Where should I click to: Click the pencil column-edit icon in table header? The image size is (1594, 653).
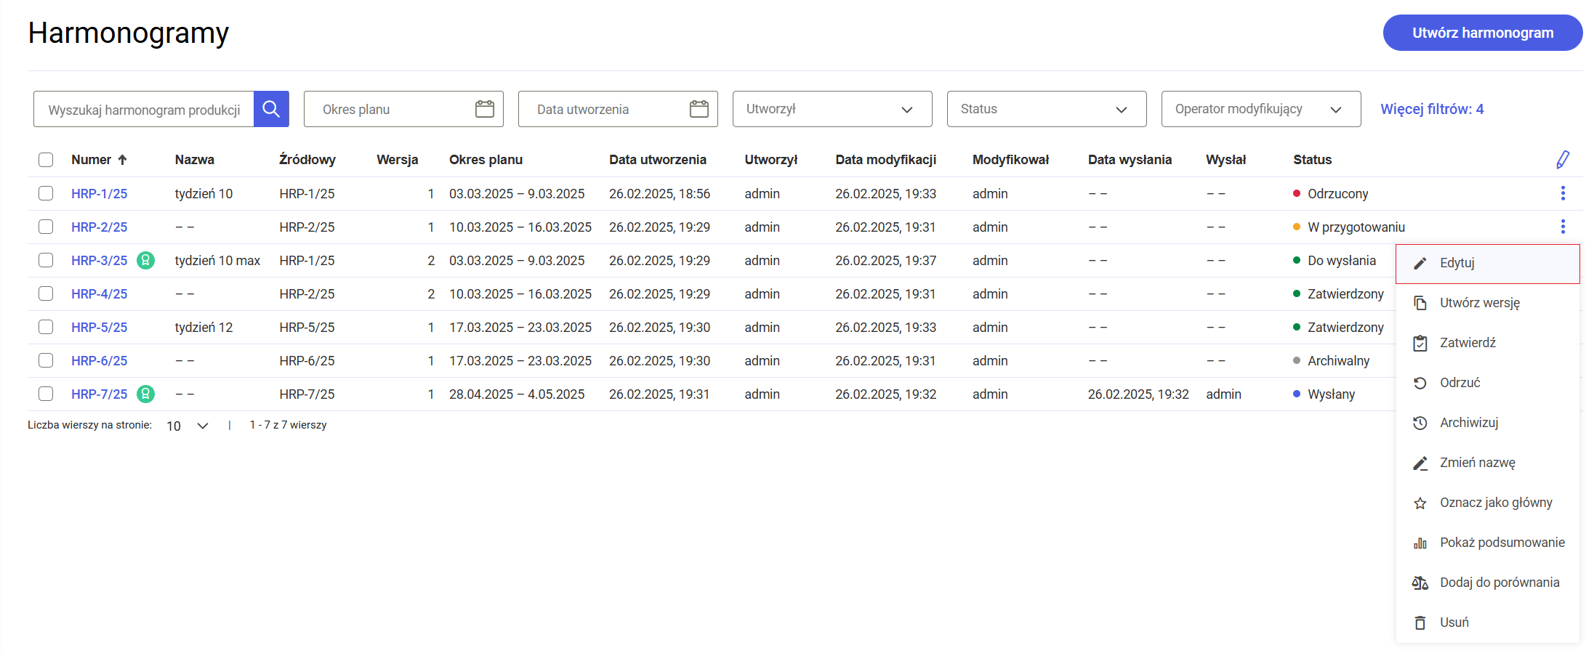1563,160
